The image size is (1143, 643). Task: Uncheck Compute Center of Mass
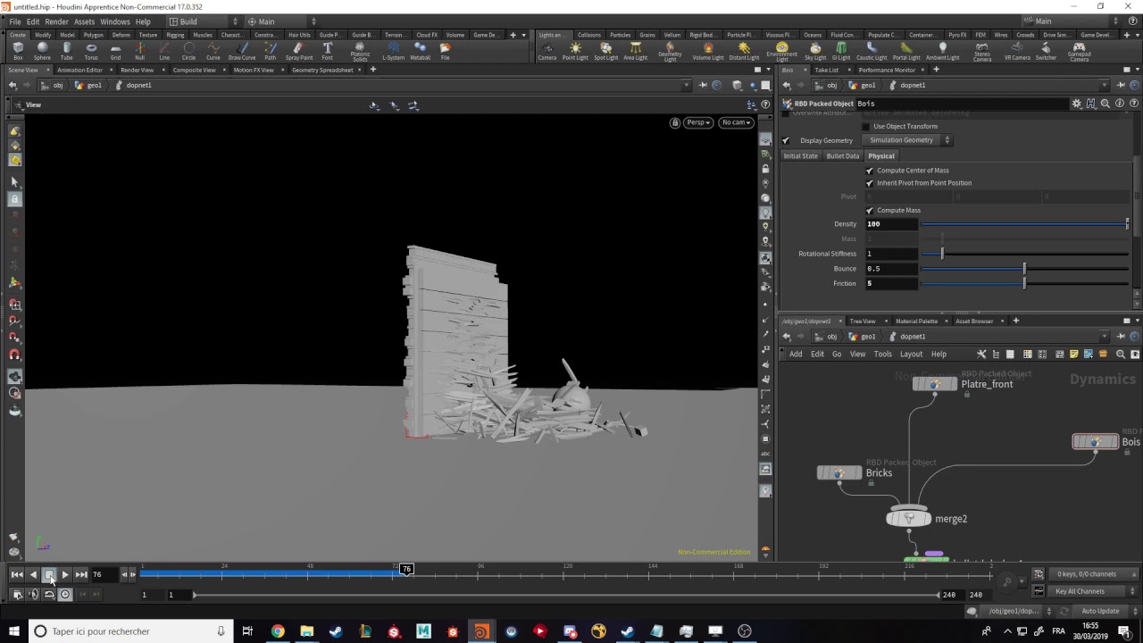(870, 171)
